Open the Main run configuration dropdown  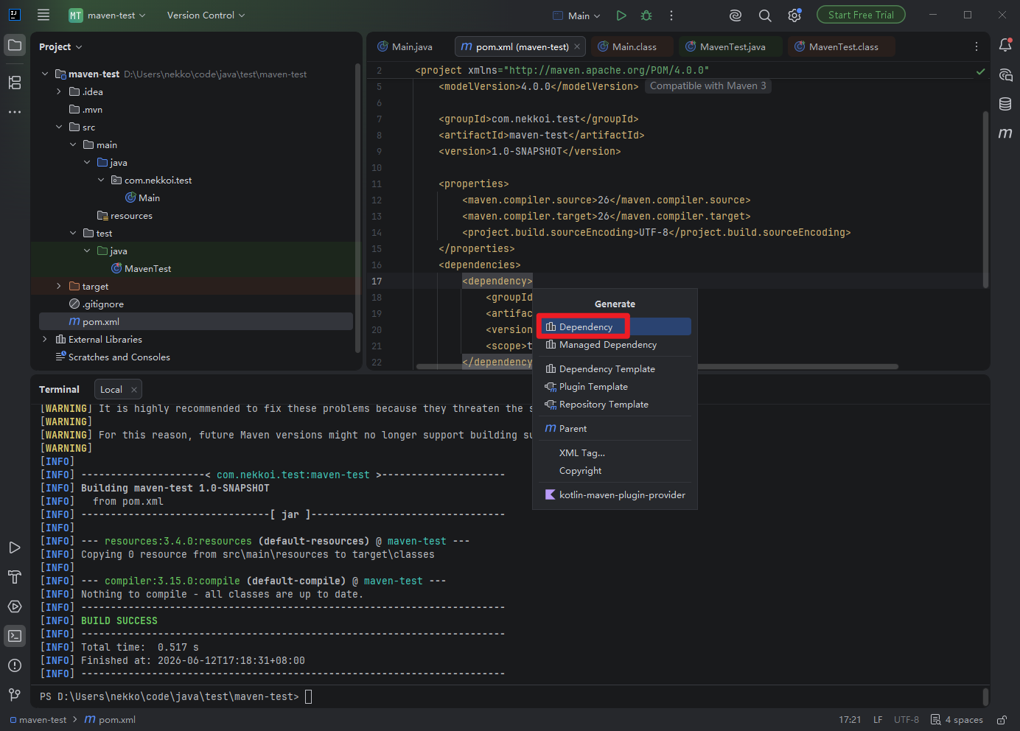[577, 15]
